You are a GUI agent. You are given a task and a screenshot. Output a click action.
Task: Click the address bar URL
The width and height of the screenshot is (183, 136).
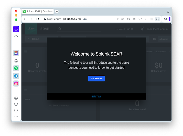click(76, 19)
